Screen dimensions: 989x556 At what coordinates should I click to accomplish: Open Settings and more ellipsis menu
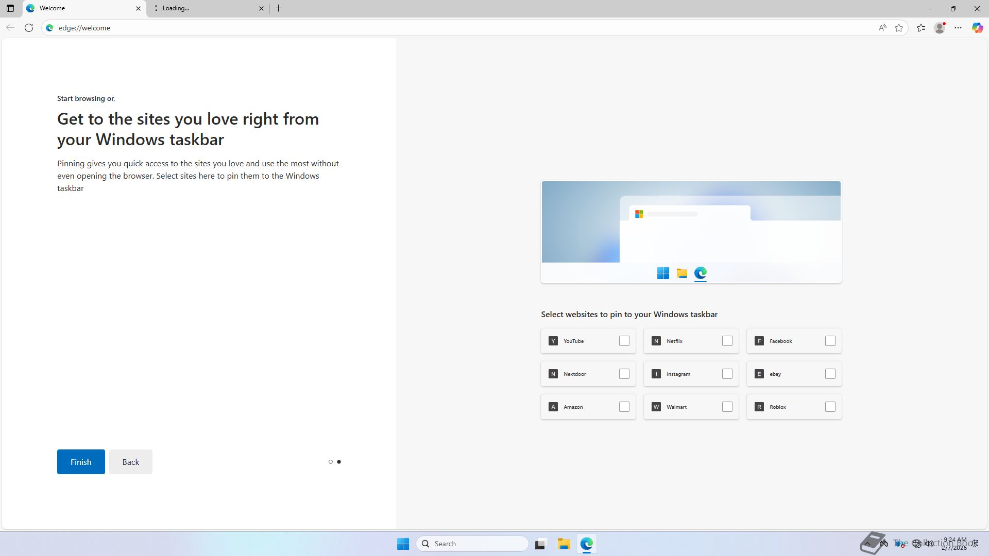(958, 28)
